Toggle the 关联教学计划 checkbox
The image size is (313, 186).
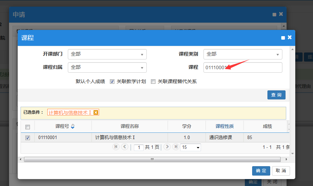tap(112, 82)
